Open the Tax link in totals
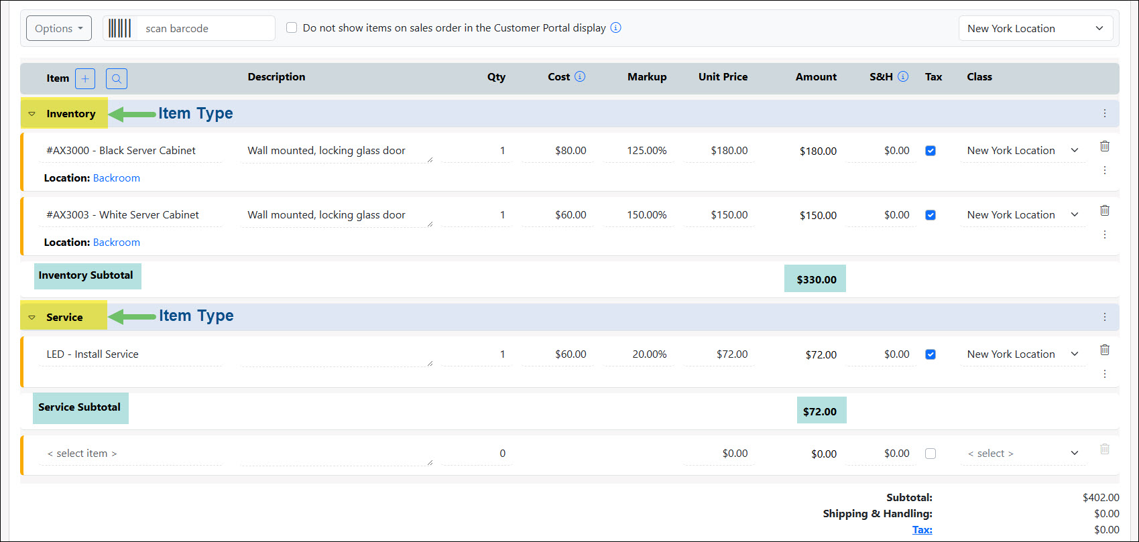The width and height of the screenshot is (1139, 542). (x=922, y=529)
